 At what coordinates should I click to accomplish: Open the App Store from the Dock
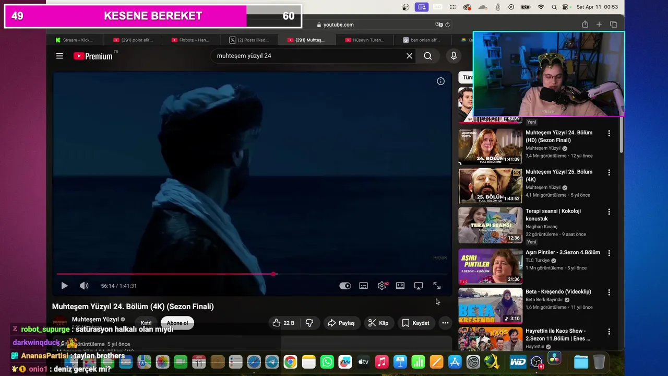pyautogui.click(x=455, y=362)
